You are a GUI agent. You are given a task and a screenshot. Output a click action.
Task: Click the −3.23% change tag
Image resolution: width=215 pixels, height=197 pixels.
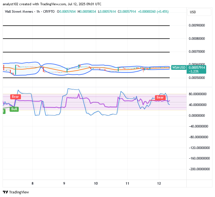[x=194, y=71]
